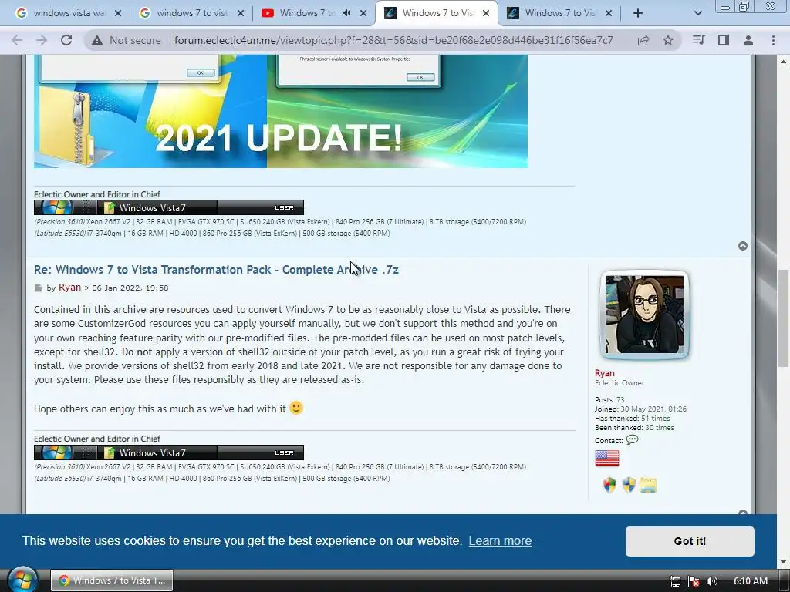Click the address bar URL

point(393,40)
